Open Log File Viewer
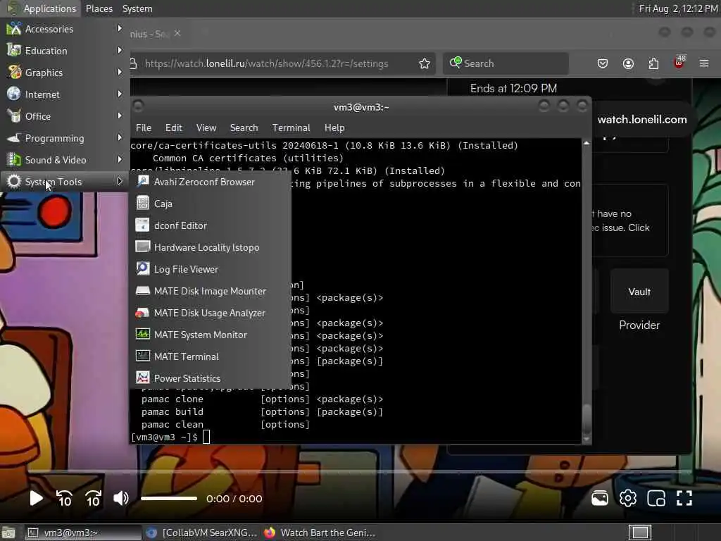 pos(211,269)
